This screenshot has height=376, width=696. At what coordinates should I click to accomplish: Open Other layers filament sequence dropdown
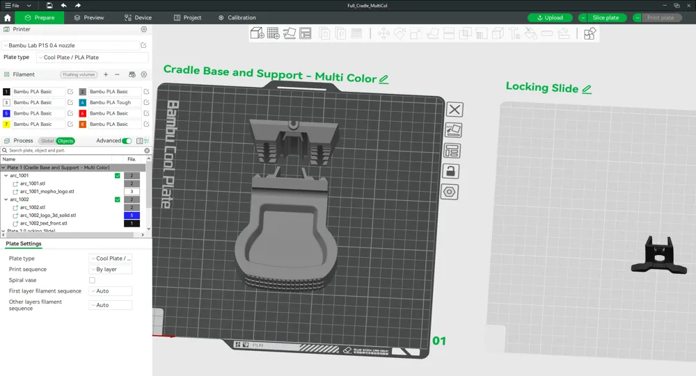(x=111, y=305)
